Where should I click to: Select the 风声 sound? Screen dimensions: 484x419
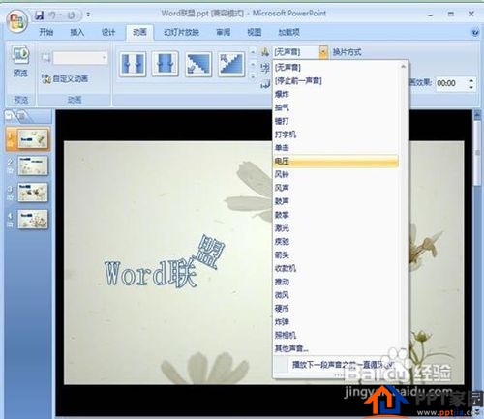[336, 188]
